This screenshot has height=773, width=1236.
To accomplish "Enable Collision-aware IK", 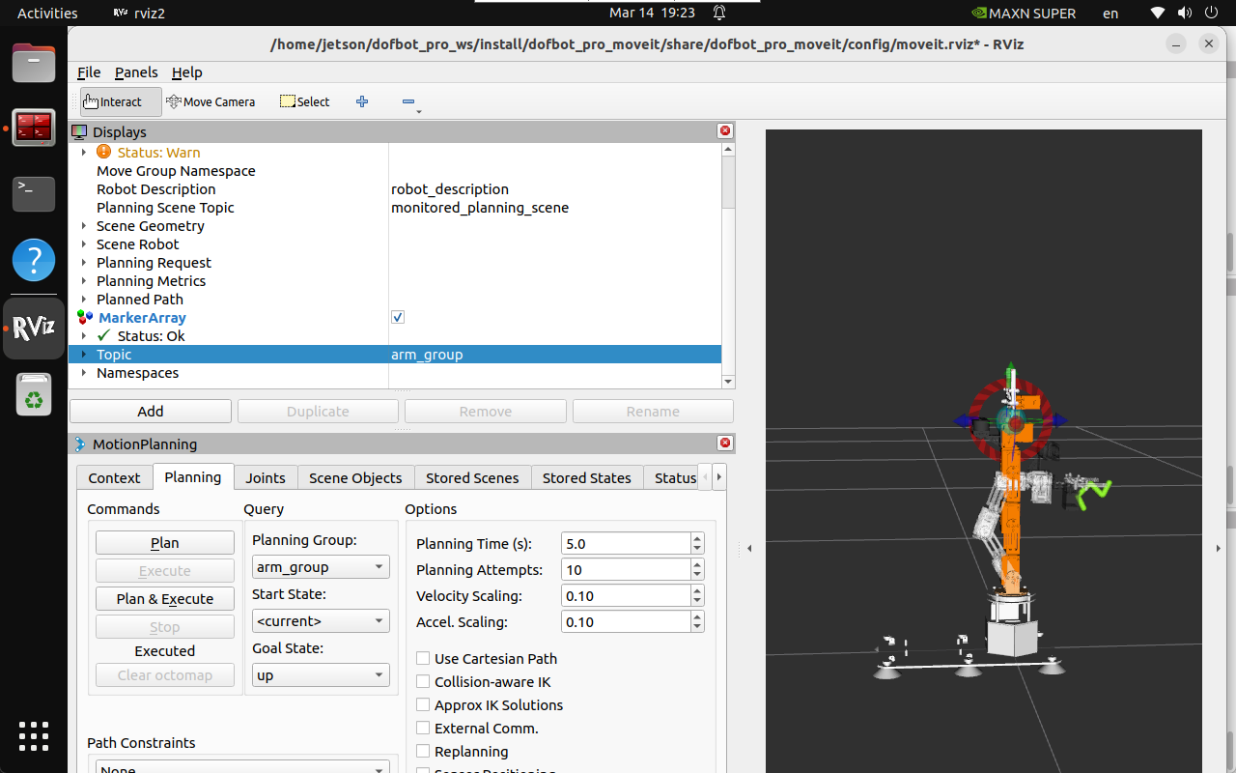I will (423, 681).
